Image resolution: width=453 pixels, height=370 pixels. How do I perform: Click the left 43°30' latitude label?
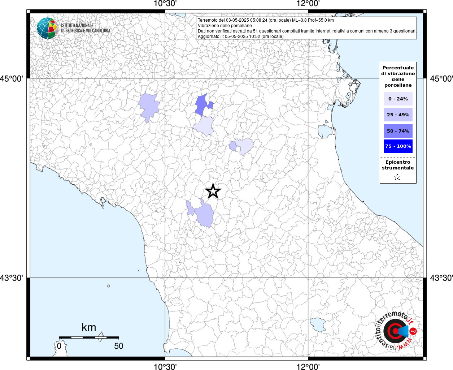pos(12,278)
